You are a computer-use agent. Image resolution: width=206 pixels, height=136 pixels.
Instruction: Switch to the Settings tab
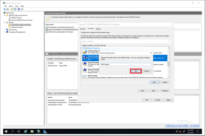pos(98,29)
